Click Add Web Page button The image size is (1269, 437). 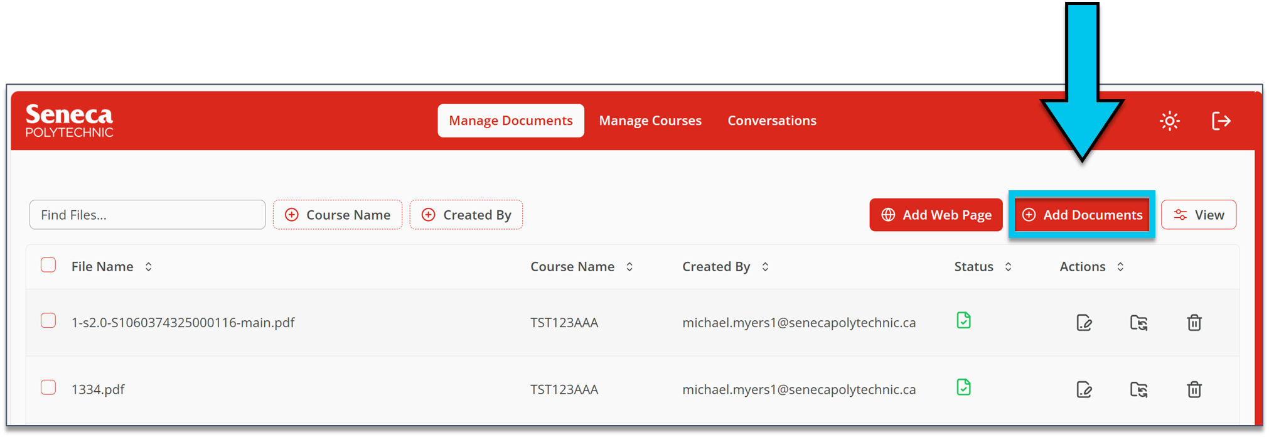click(936, 215)
